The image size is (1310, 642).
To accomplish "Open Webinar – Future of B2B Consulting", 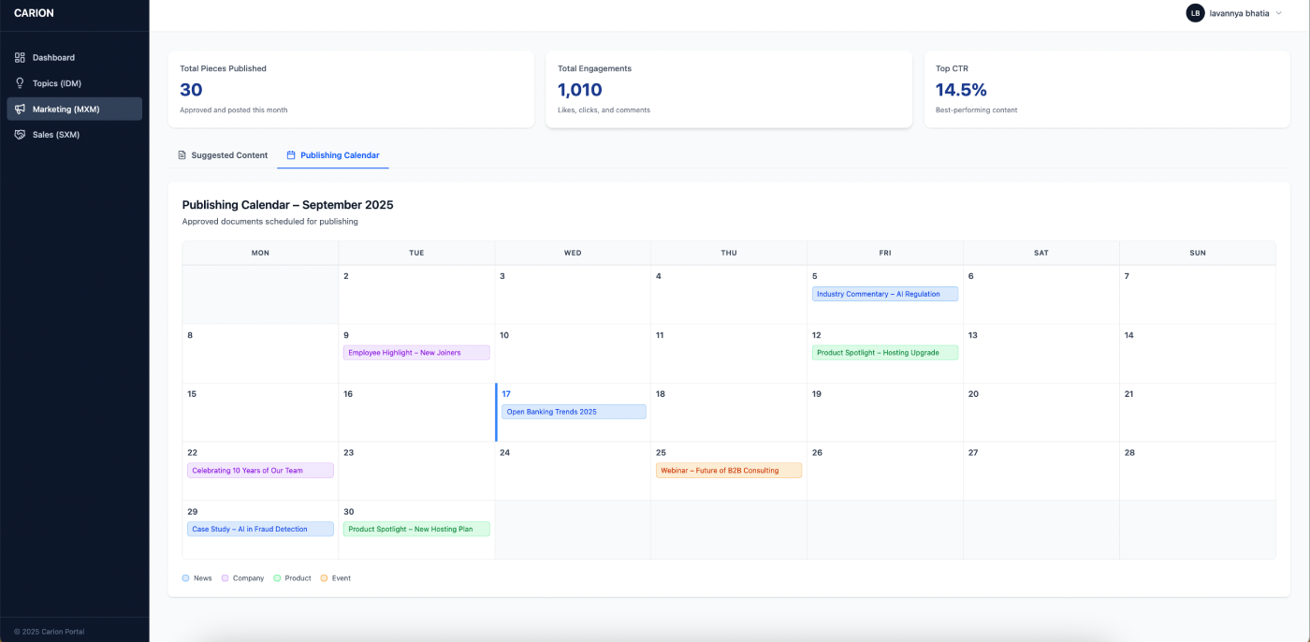I will tap(728, 471).
